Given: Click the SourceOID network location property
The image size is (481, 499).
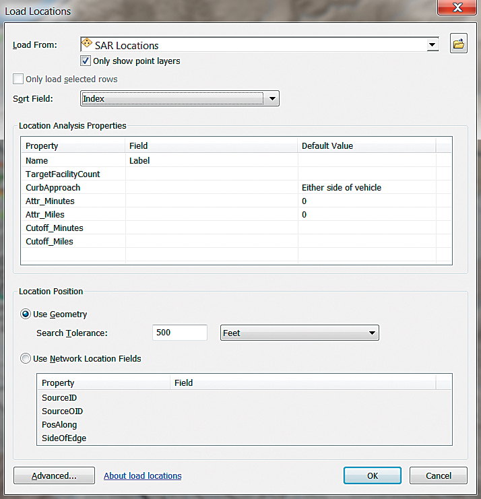Looking at the screenshot, I should (x=62, y=411).
